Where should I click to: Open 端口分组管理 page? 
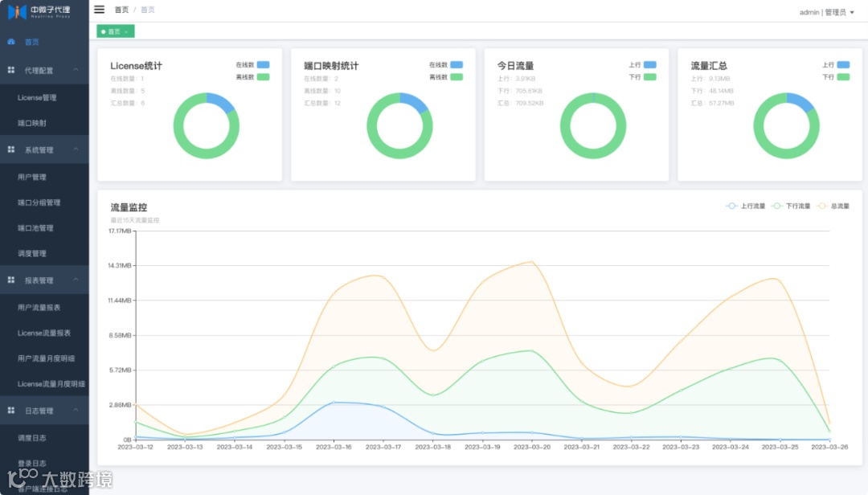point(44,202)
